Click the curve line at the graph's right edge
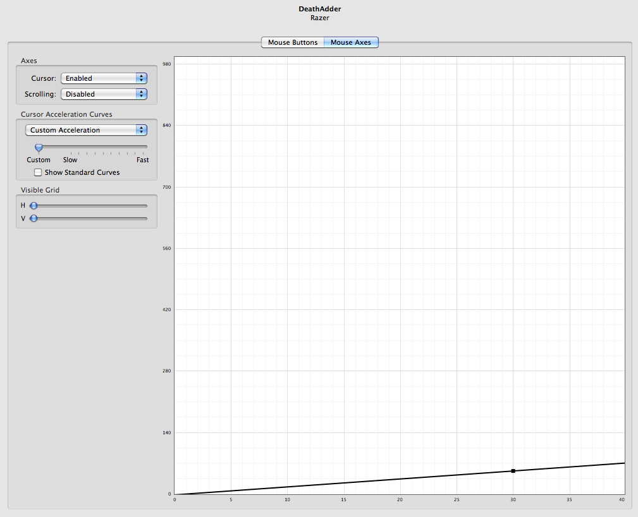The width and height of the screenshot is (638, 517). [623, 463]
